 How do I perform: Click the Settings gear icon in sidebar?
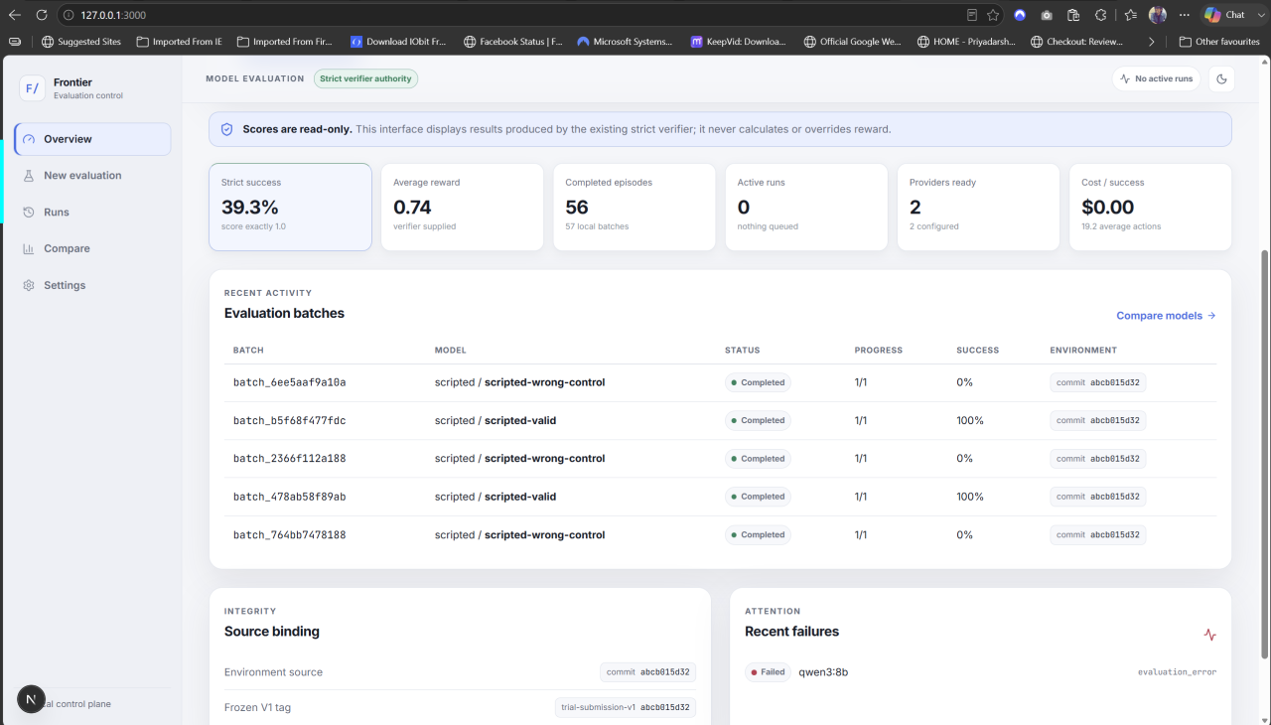tap(29, 286)
